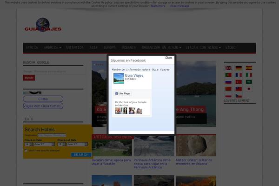Open the Vídeo menu item
The width and height of the screenshot is (279, 186).
[x=231, y=47]
